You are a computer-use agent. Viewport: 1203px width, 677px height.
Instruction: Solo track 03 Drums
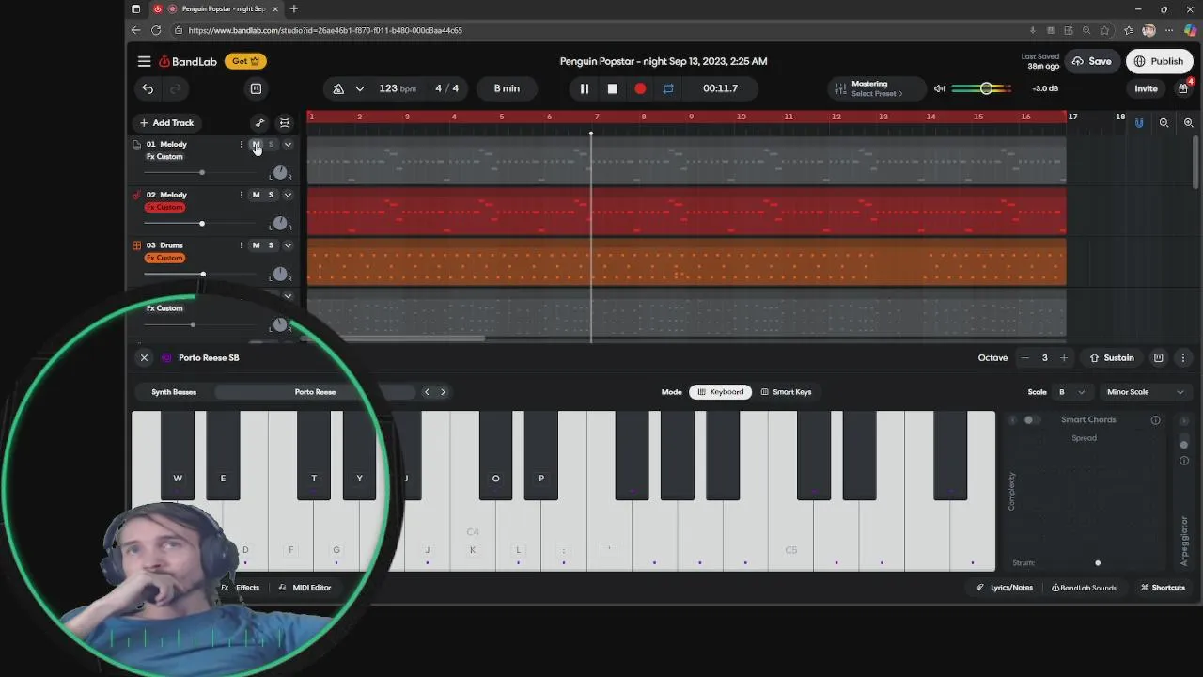click(x=271, y=245)
